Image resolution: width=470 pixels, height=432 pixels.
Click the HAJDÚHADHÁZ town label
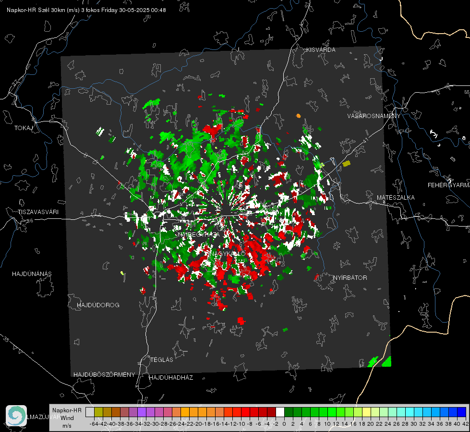[171, 377]
